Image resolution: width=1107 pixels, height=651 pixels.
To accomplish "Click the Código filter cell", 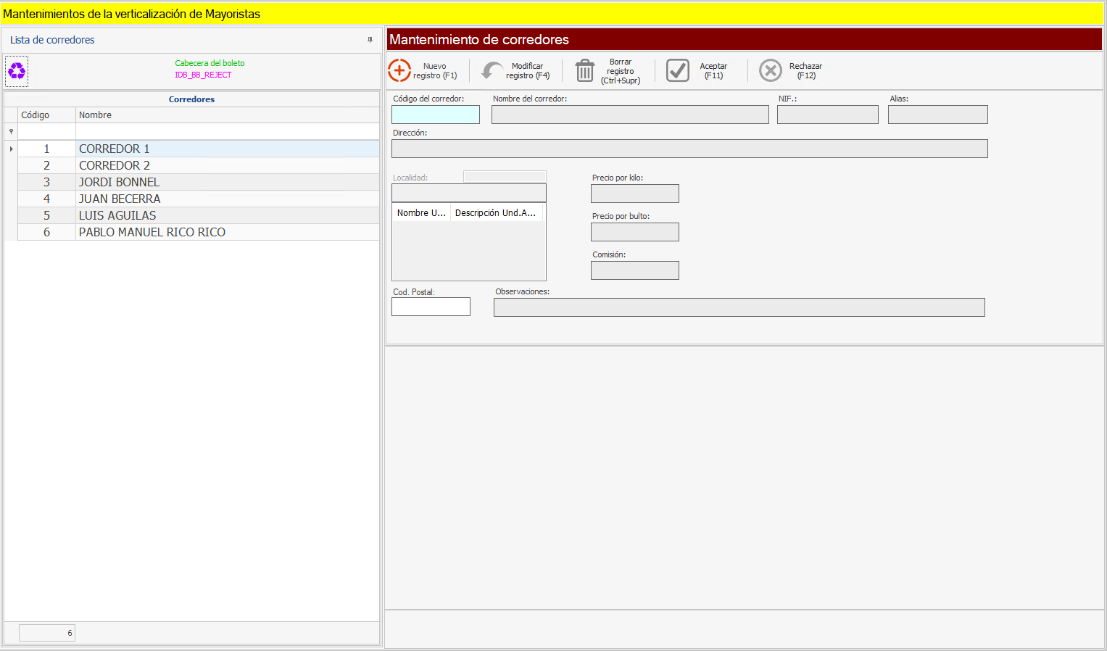I will [47, 131].
